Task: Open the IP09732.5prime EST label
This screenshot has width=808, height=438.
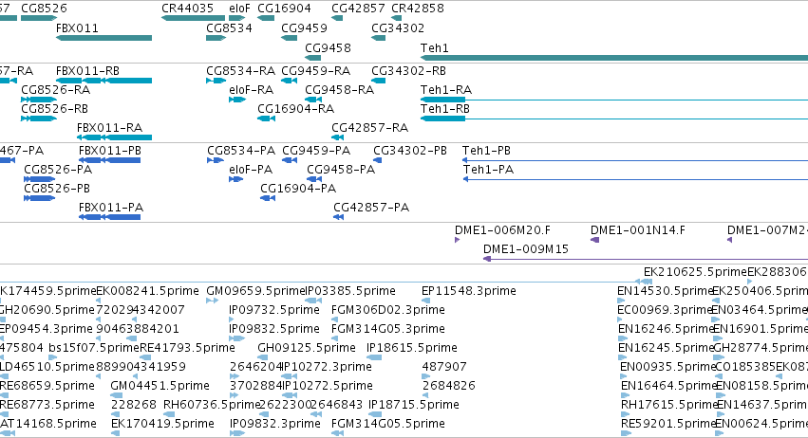Action: click(x=274, y=310)
